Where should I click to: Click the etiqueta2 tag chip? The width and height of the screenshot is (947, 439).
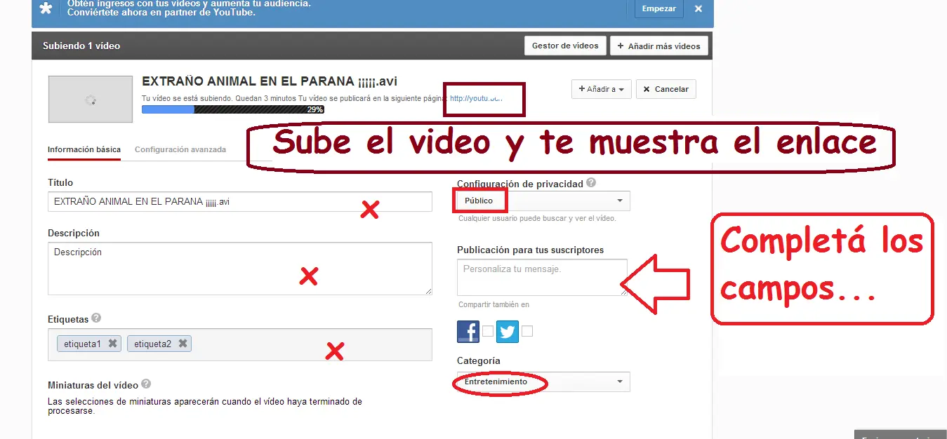[159, 344]
